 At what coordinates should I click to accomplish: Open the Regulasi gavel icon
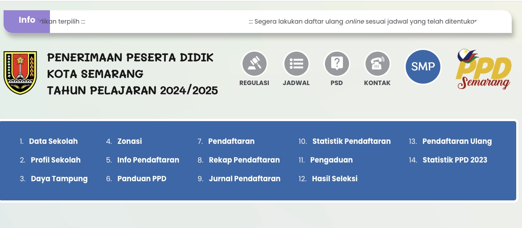pos(255,64)
